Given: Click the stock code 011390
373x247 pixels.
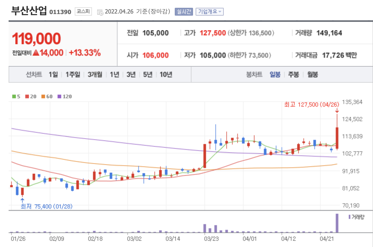Looking at the screenshot, I should 60,12.
